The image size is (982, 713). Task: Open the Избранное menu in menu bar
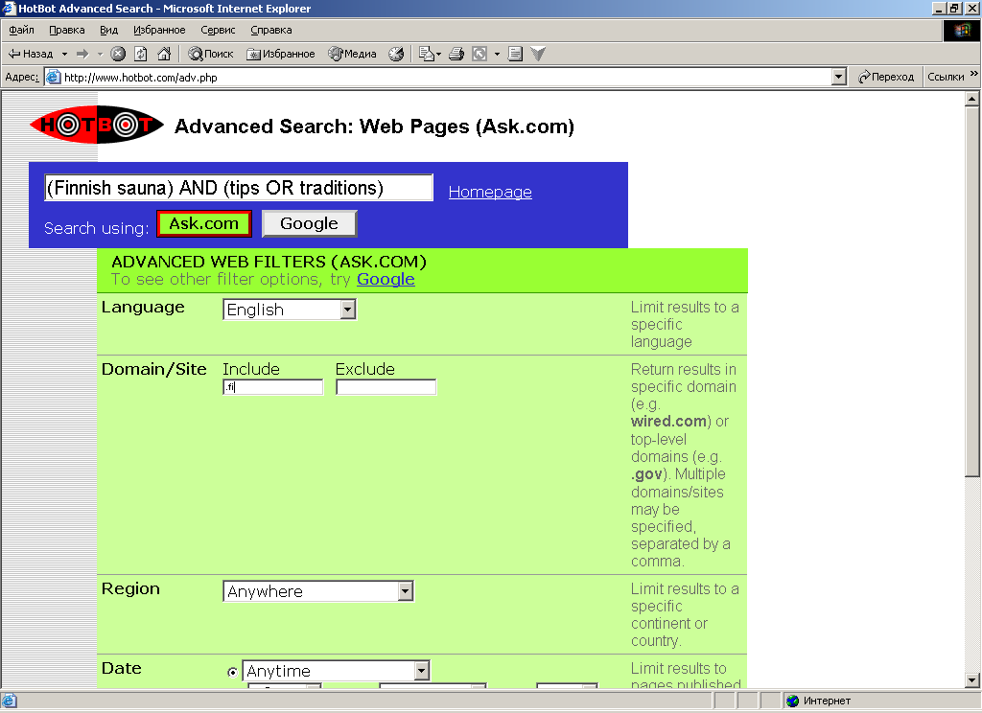159,30
